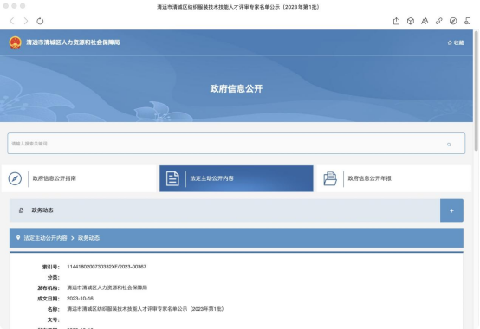The height and width of the screenshot is (329, 480).
Task: Select the 法定主动公开内容 tab
Action: (237, 178)
